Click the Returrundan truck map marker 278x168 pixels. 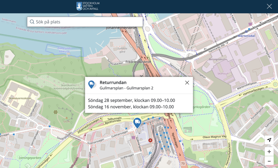(x=137, y=123)
